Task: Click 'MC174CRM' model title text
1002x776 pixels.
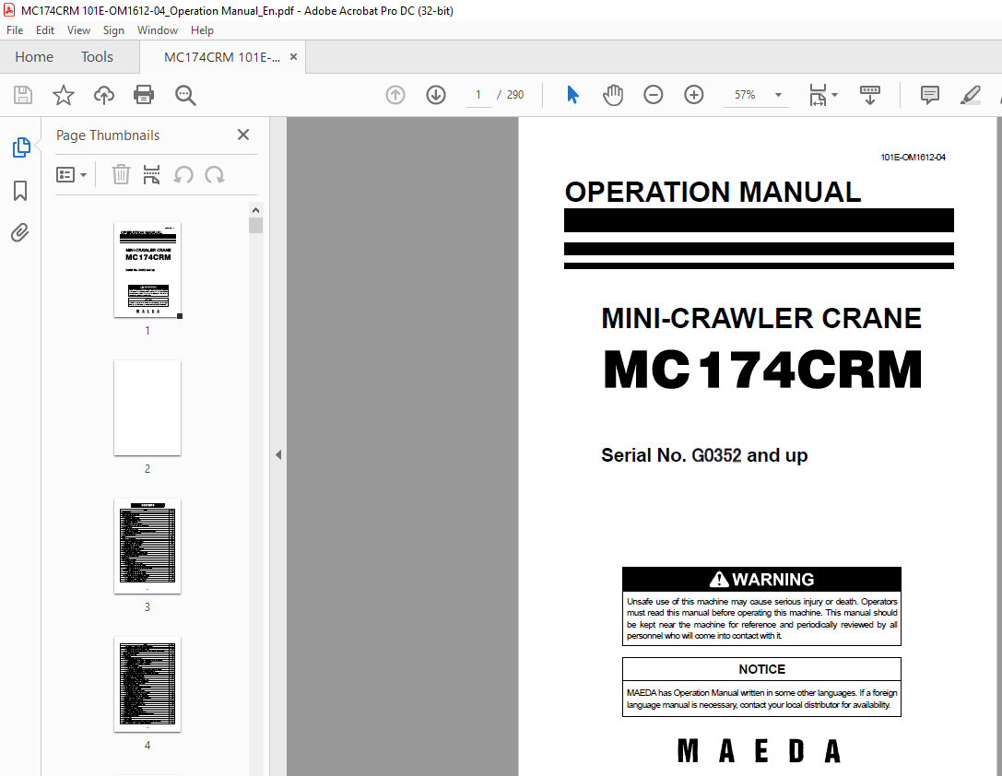Action: (x=762, y=370)
